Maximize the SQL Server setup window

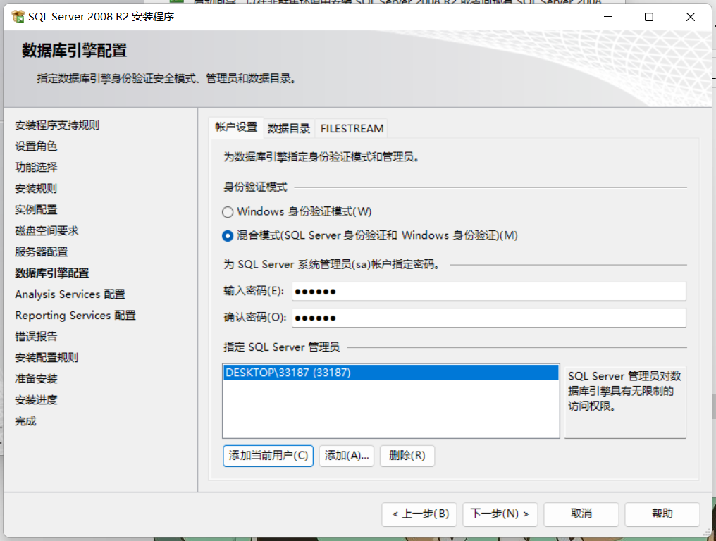point(649,17)
